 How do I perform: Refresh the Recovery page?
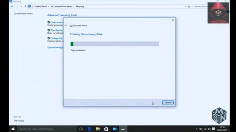pos(189,7)
